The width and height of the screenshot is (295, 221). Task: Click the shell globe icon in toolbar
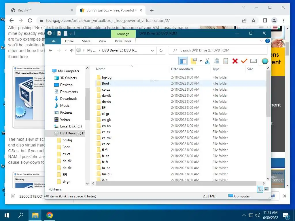[x=265, y=61]
